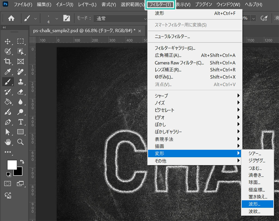Viewport: 279px width, 221px height.
Task: Select the Rectangular Marquee tool
Action: (20, 41)
